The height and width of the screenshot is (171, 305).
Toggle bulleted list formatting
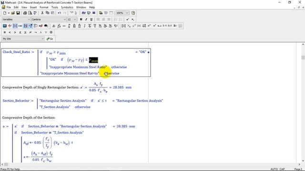(x=115, y=19)
